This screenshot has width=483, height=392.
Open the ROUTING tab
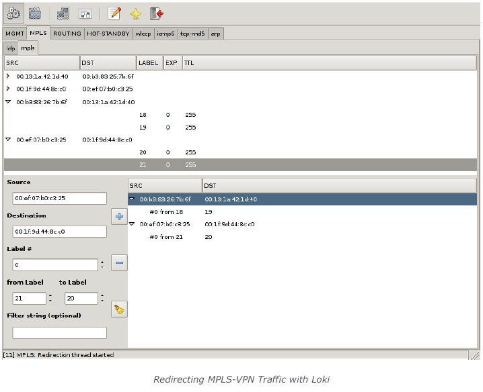point(67,34)
